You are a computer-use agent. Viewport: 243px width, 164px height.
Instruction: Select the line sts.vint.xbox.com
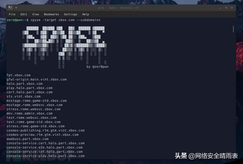[24, 96]
